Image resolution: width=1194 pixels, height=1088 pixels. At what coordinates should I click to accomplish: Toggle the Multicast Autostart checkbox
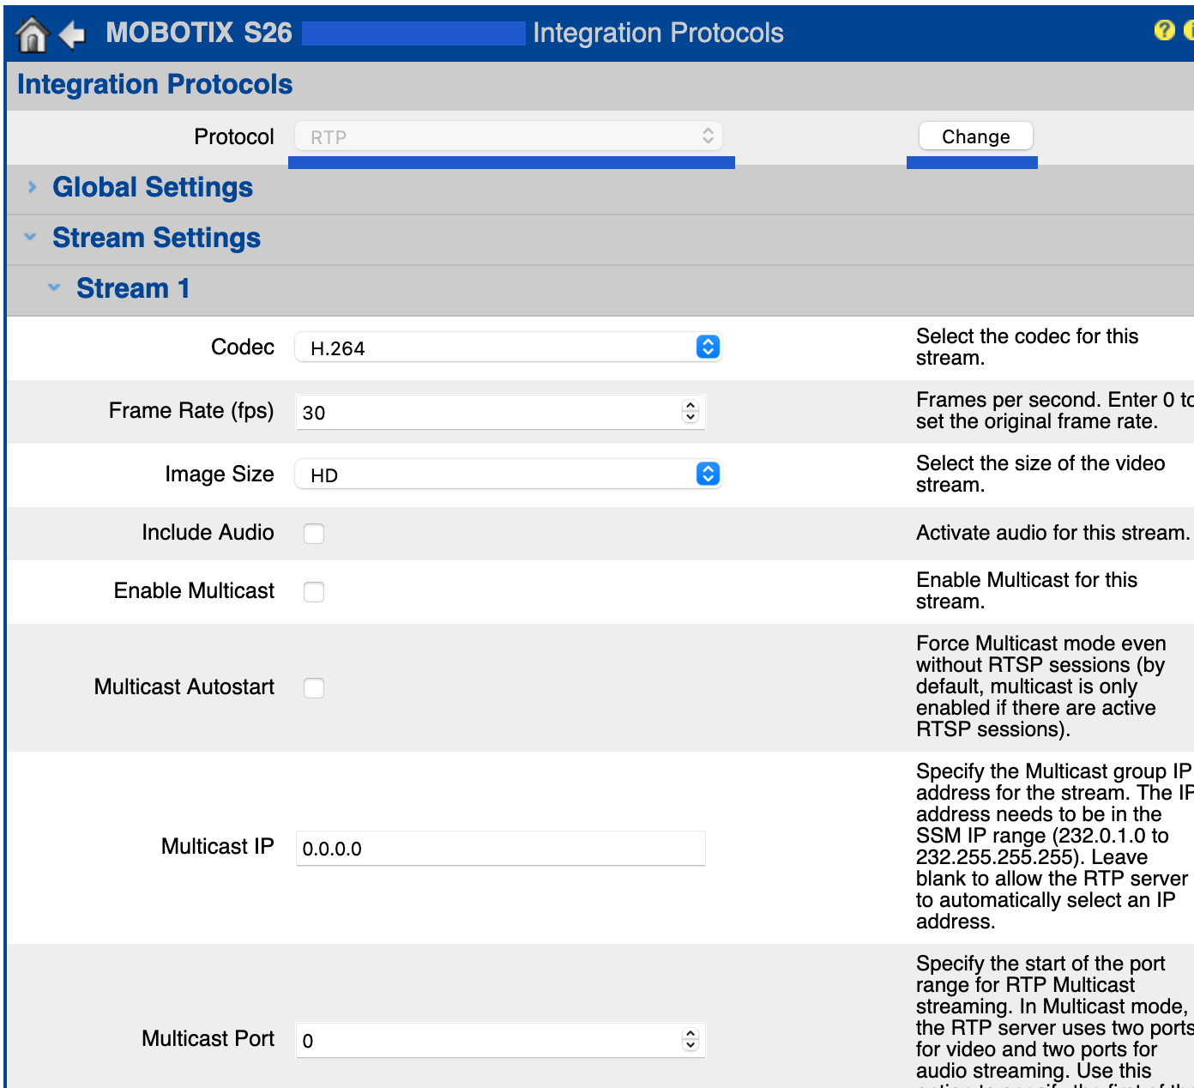pos(314,688)
